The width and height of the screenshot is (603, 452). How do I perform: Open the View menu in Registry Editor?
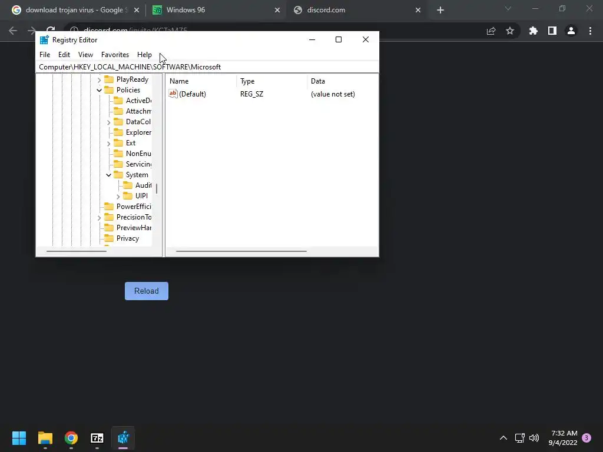coord(85,55)
